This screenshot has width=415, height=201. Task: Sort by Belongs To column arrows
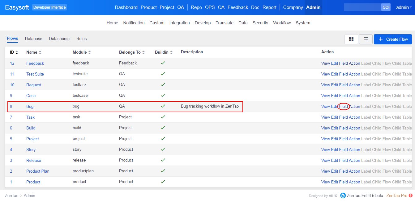pyautogui.click(x=143, y=52)
